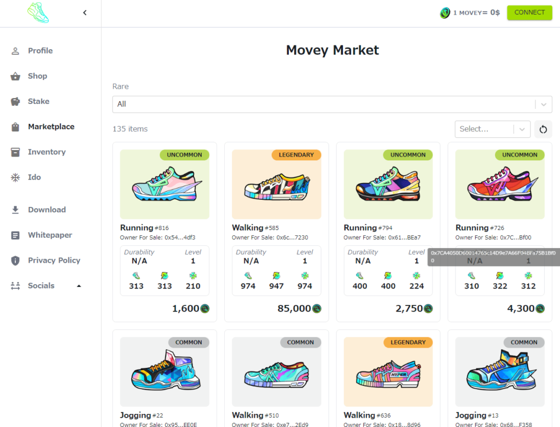Click the CONNECT wallet button

(529, 13)
